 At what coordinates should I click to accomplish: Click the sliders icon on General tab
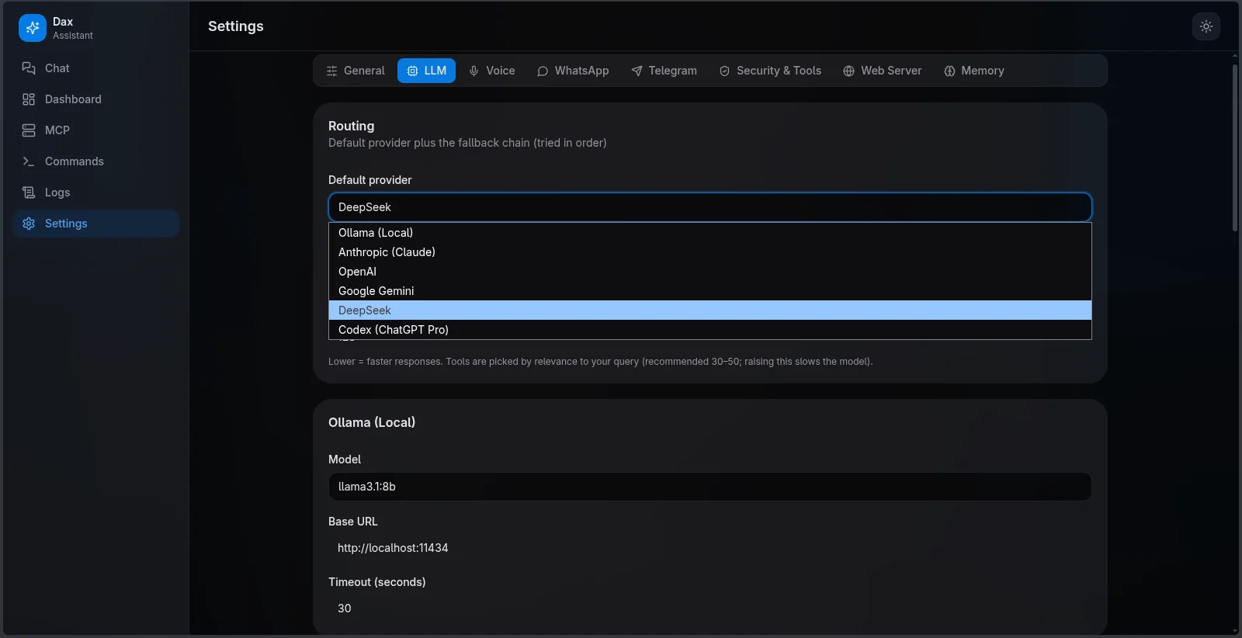click(331, 71)
